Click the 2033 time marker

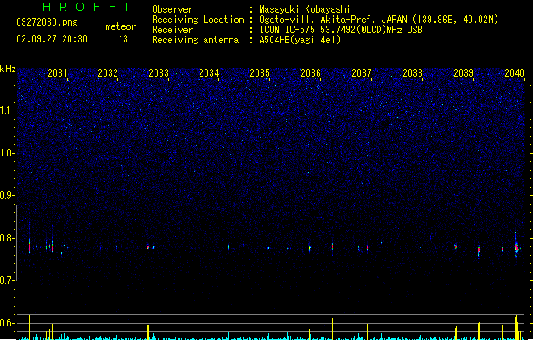159,73
